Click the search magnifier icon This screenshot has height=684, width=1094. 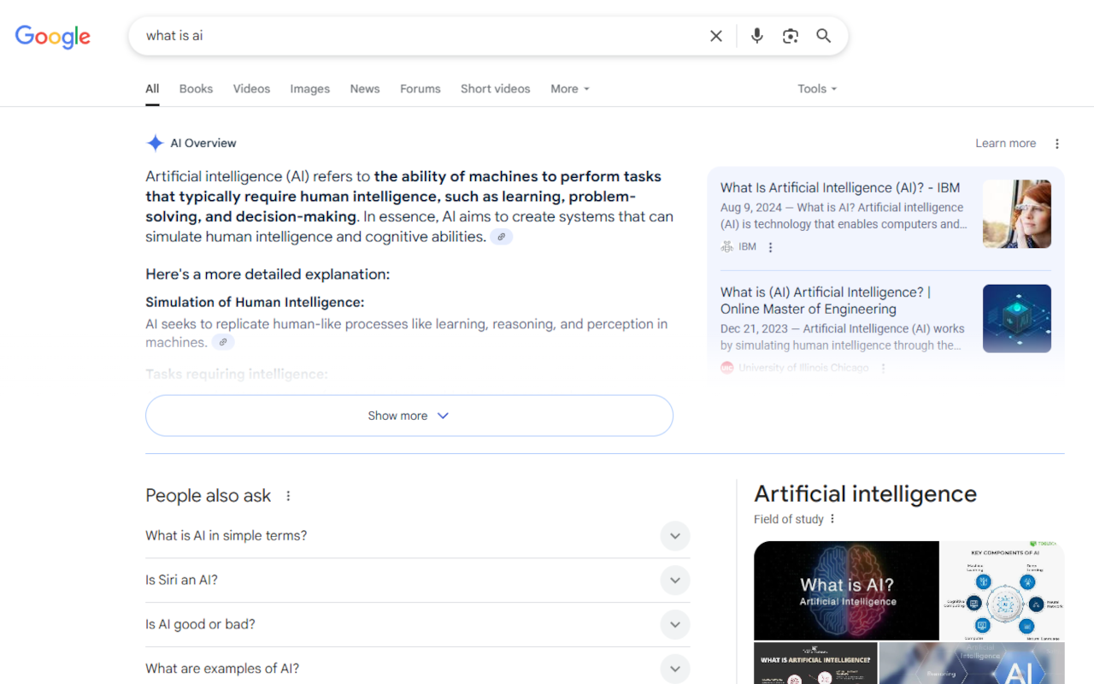[823, 35]
